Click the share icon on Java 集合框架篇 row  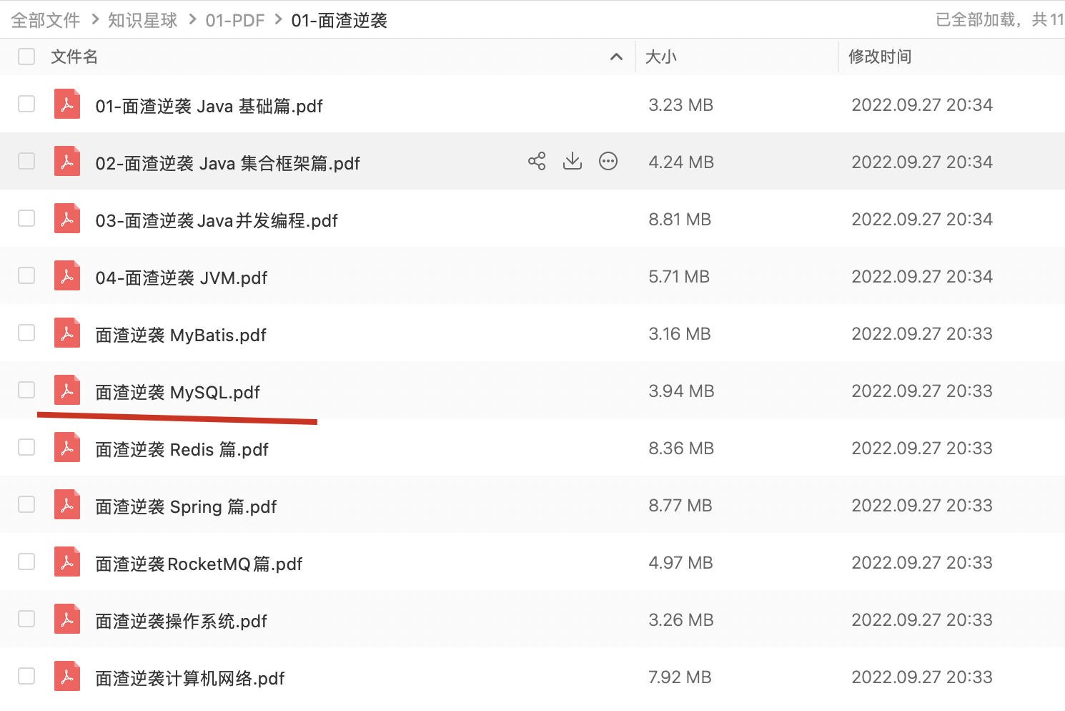(x=537, y=161)
